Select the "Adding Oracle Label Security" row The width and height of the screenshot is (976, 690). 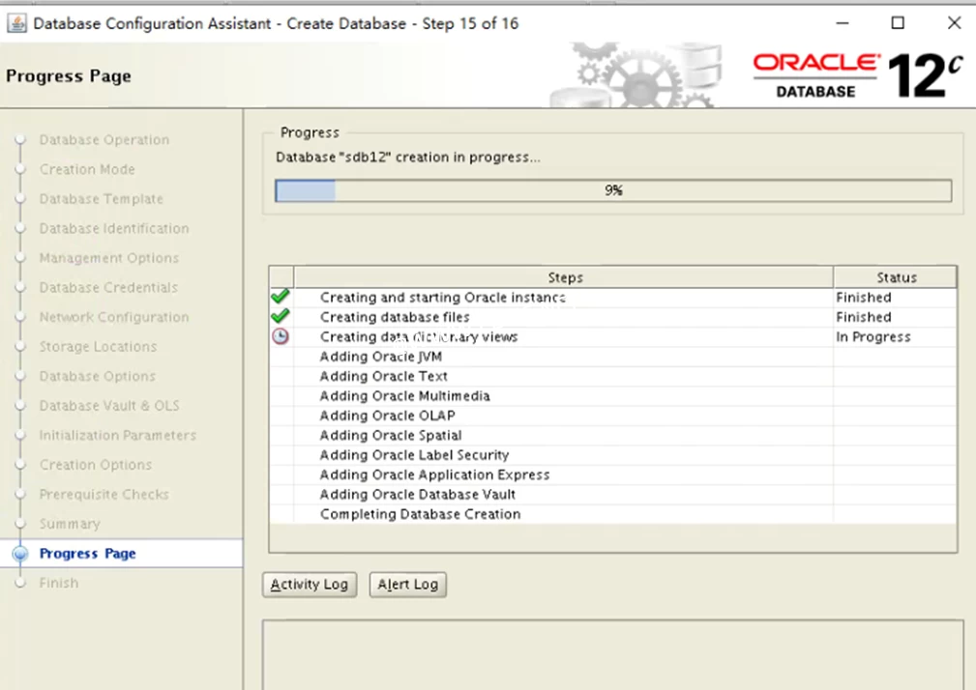613,455
